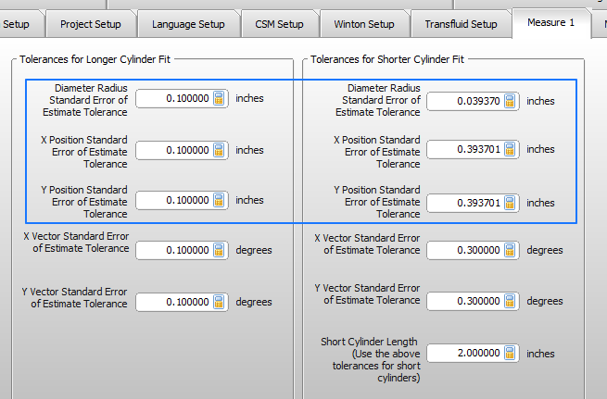Switch to the Project Setup tab
This screenshot has width=607, height=399.
(x=90, y=24)
